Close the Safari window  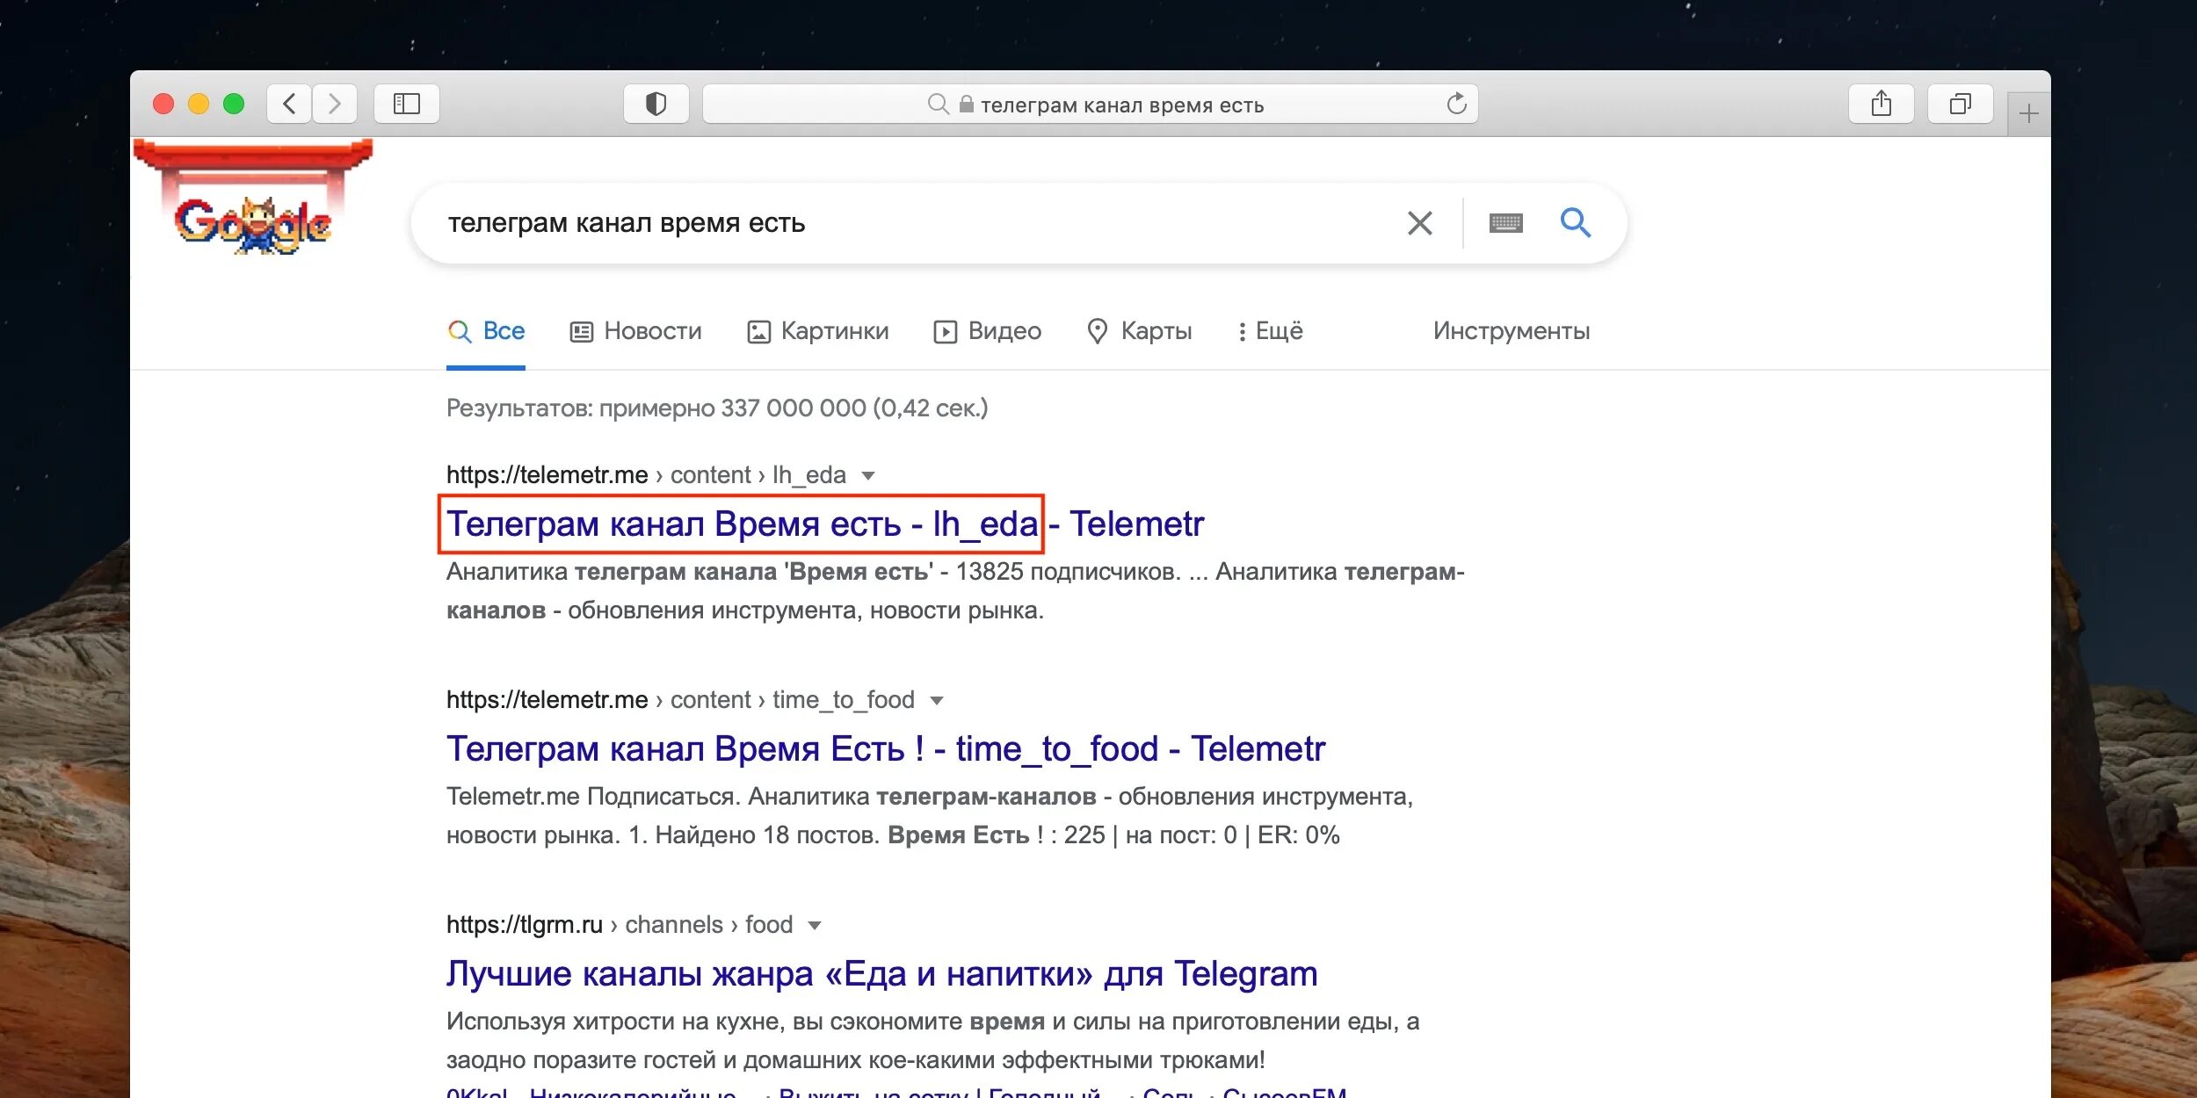click(163, 105)
